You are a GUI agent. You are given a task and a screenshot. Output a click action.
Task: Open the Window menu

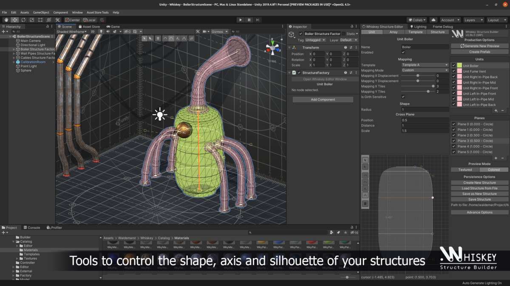click(77, 13)
